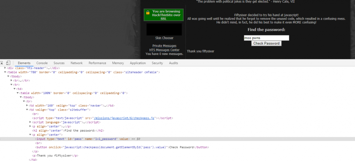Click the Find the password heading

click(x=266, y=30)
